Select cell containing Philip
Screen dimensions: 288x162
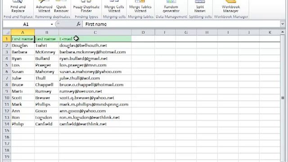[23, 124]
